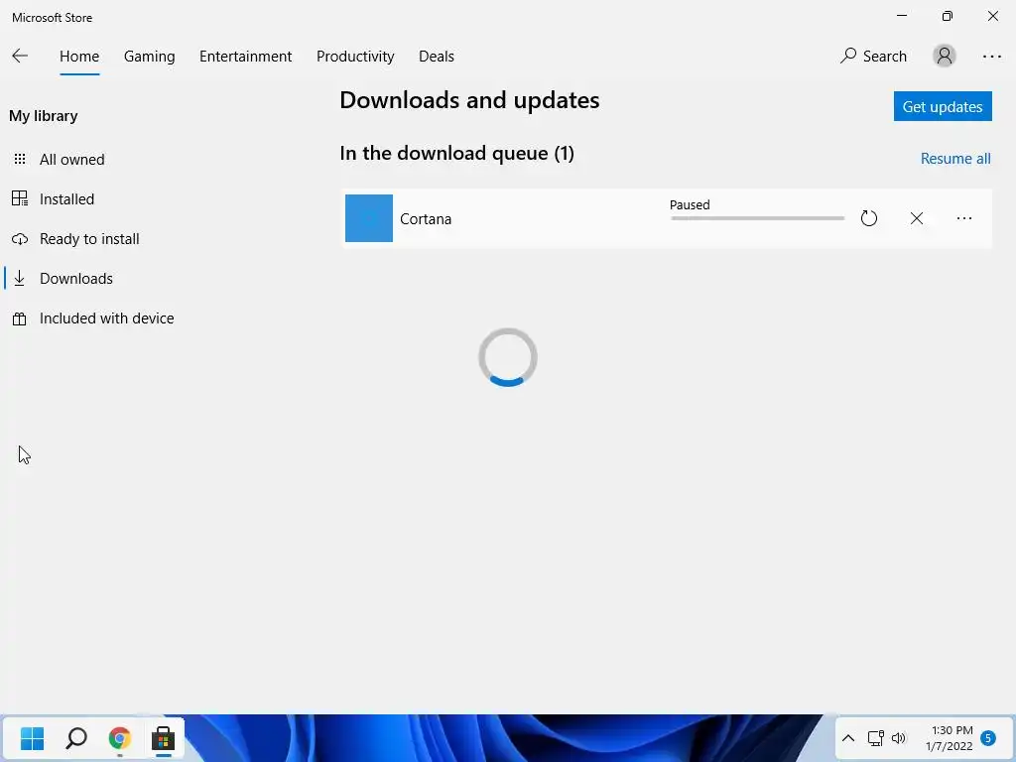Cancel the Cortana download
The width and height of the screenshot is (1016, 762).
pyautogui.click(x=916, y=218)
